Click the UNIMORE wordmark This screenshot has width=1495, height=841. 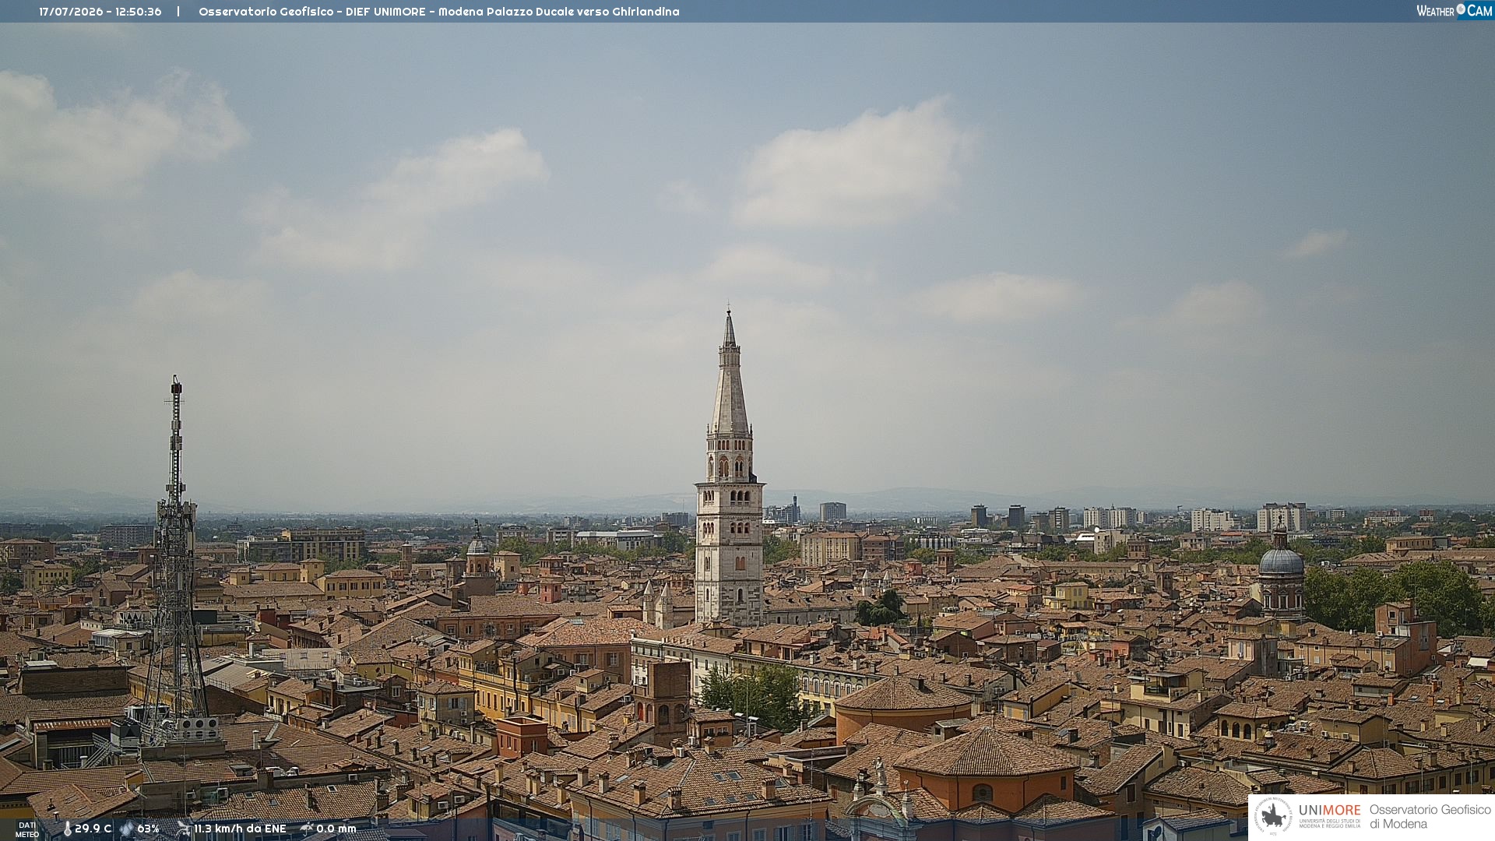click(x=1330, y=811)
